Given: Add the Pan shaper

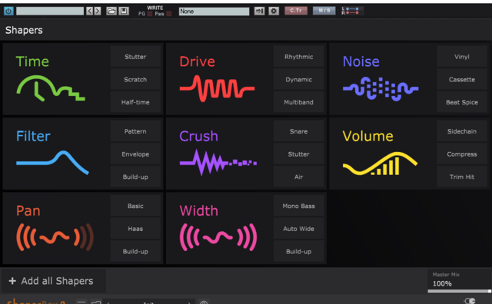Looking at the screenshot, I should (56, 229).
